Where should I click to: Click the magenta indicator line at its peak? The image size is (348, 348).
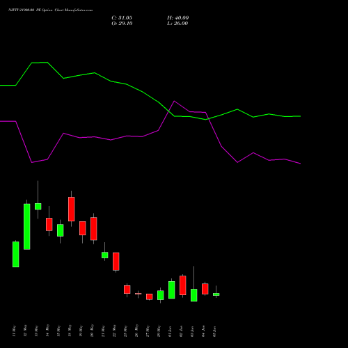pos(175,101)
